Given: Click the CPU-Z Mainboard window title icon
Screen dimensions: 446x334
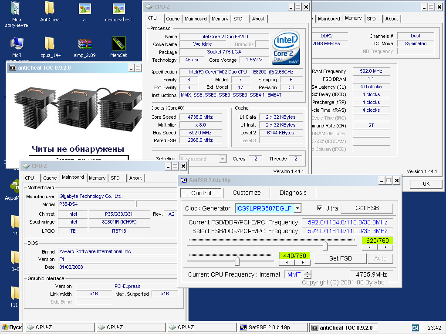Looking at the screenshot, I should (x=26, y=166).
